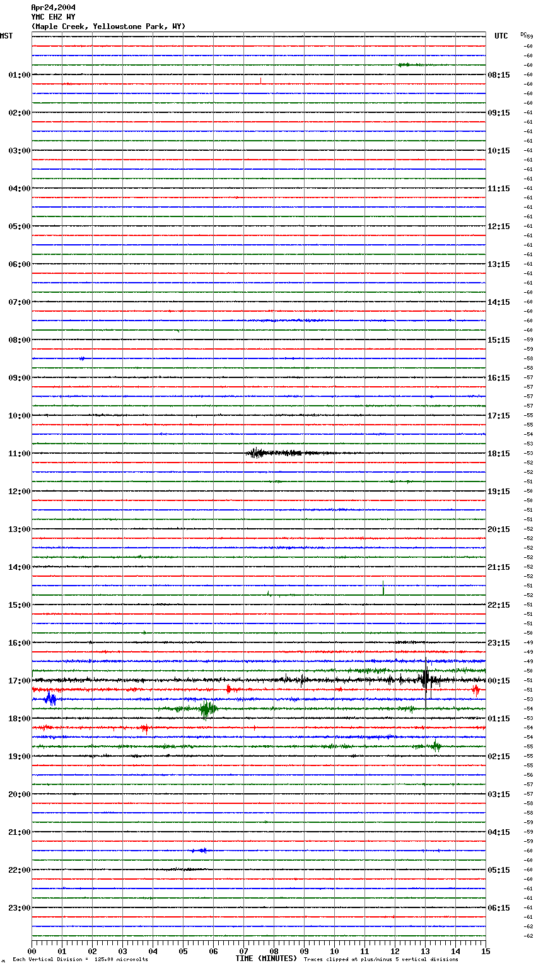536x968 pixels.
Task: Select minute label "05" on bottom axis
Action: pos(183,951)
